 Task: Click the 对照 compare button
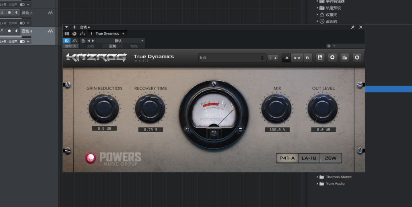coord(91,46)
